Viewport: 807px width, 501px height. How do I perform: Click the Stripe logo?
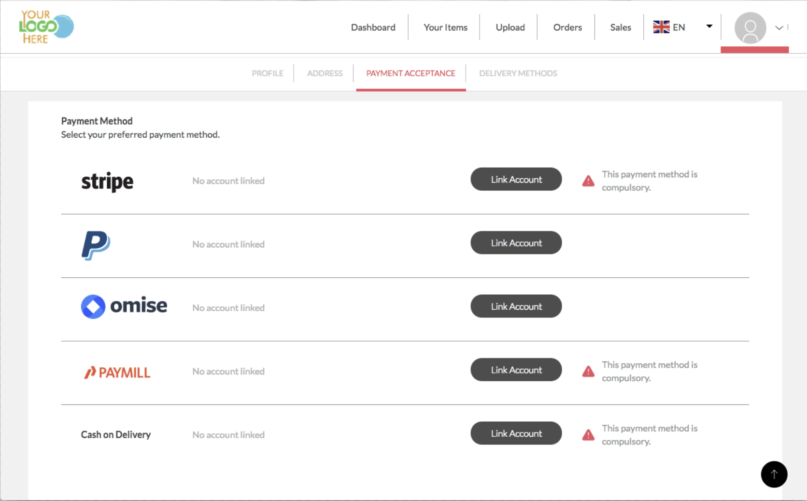tap(107, 182)
